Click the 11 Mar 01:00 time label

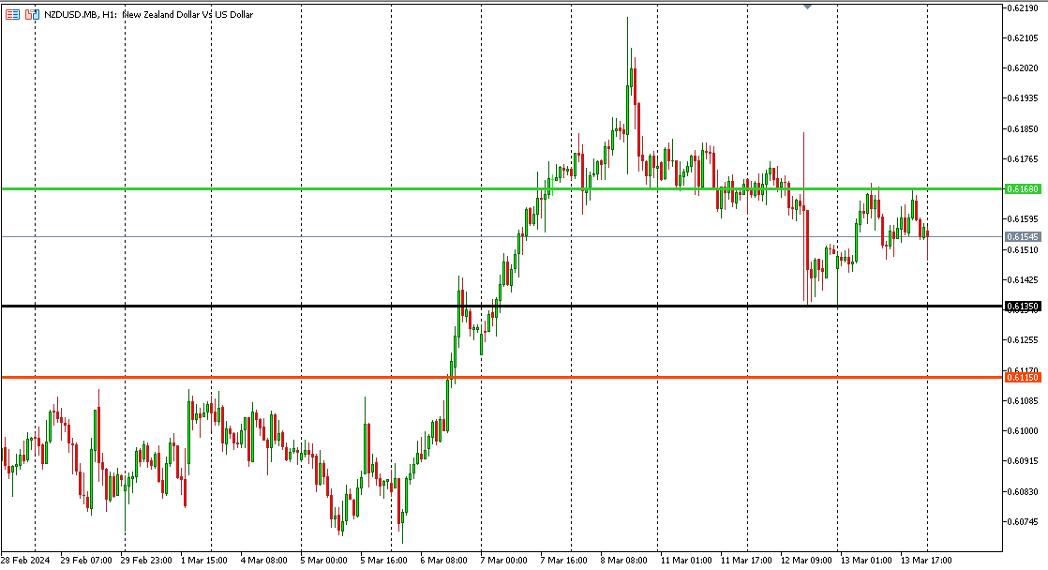coord(686,560)
